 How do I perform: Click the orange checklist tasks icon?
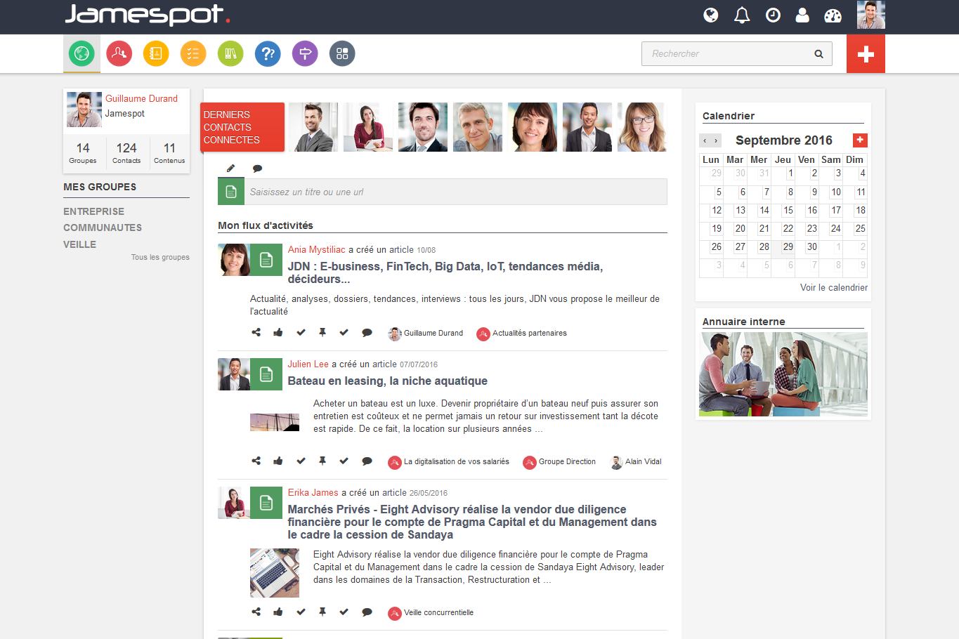193,53
